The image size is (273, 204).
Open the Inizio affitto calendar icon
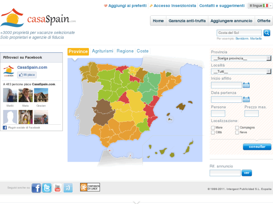pyautogui.click(x=246, y=85)
